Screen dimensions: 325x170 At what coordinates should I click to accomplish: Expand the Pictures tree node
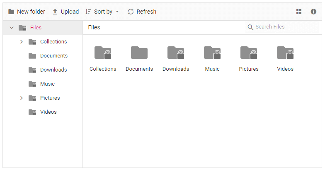[x=22, y=98]
